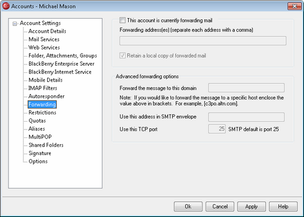
Task: Open Web Services settings page
Action: click(x=44, y=48)
